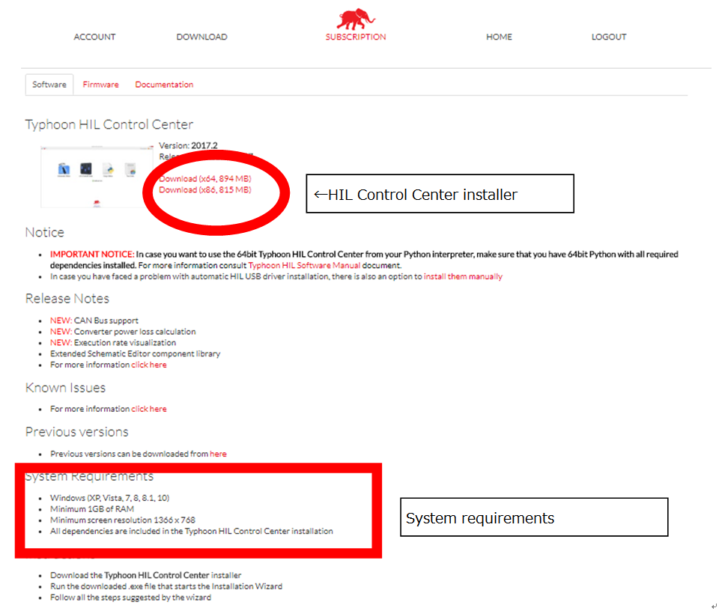This screenshot has width=719, height=611.
Task: Click the 'install them manually' link
Action: click(463, 276)
